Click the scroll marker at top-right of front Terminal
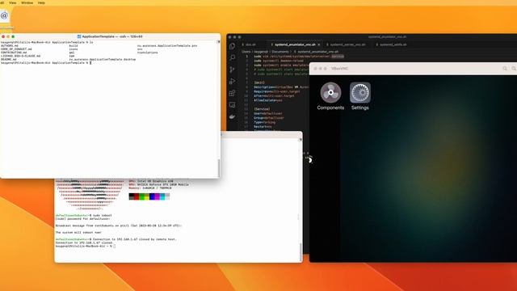This screenshot has height=291, width=517. coord(219,42)
